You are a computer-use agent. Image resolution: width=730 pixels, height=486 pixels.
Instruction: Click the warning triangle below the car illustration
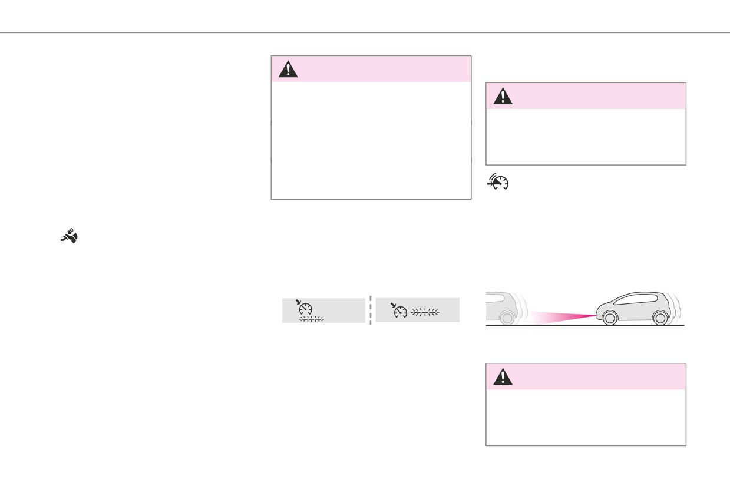click(503, 376)
